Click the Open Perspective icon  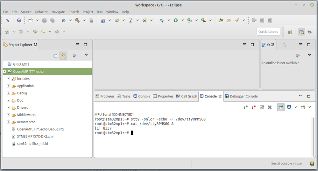tap(290, 32)
